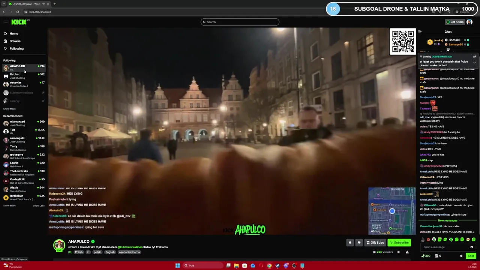Open asmongold recommended channel
This screenshot has height=270, width=480.
(x=24, y=140)
